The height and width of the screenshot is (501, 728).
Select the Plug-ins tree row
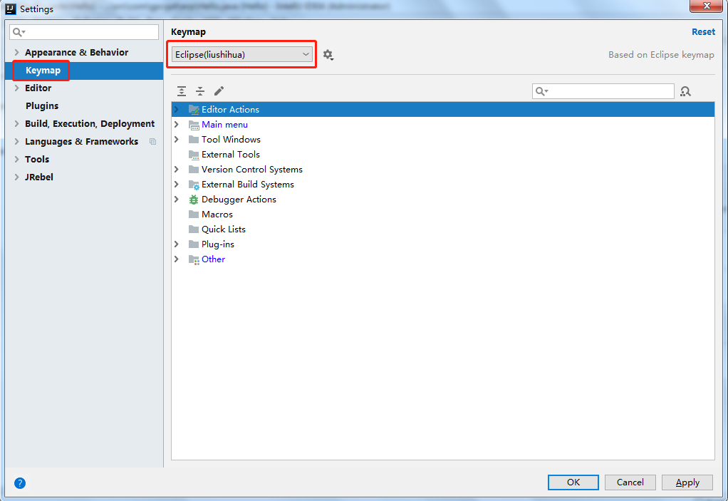(442, 244)
